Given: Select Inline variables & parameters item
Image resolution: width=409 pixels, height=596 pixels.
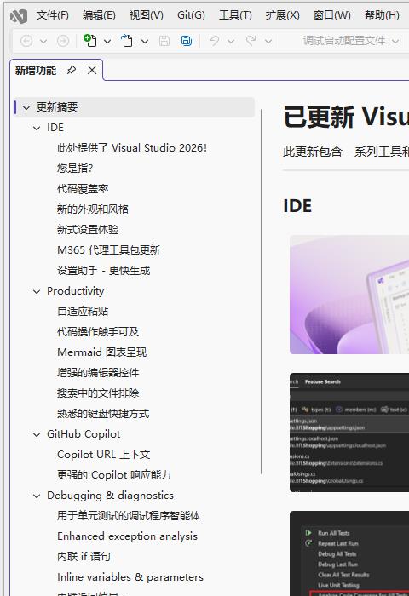Looking at the screenshot, I should 130,577.
